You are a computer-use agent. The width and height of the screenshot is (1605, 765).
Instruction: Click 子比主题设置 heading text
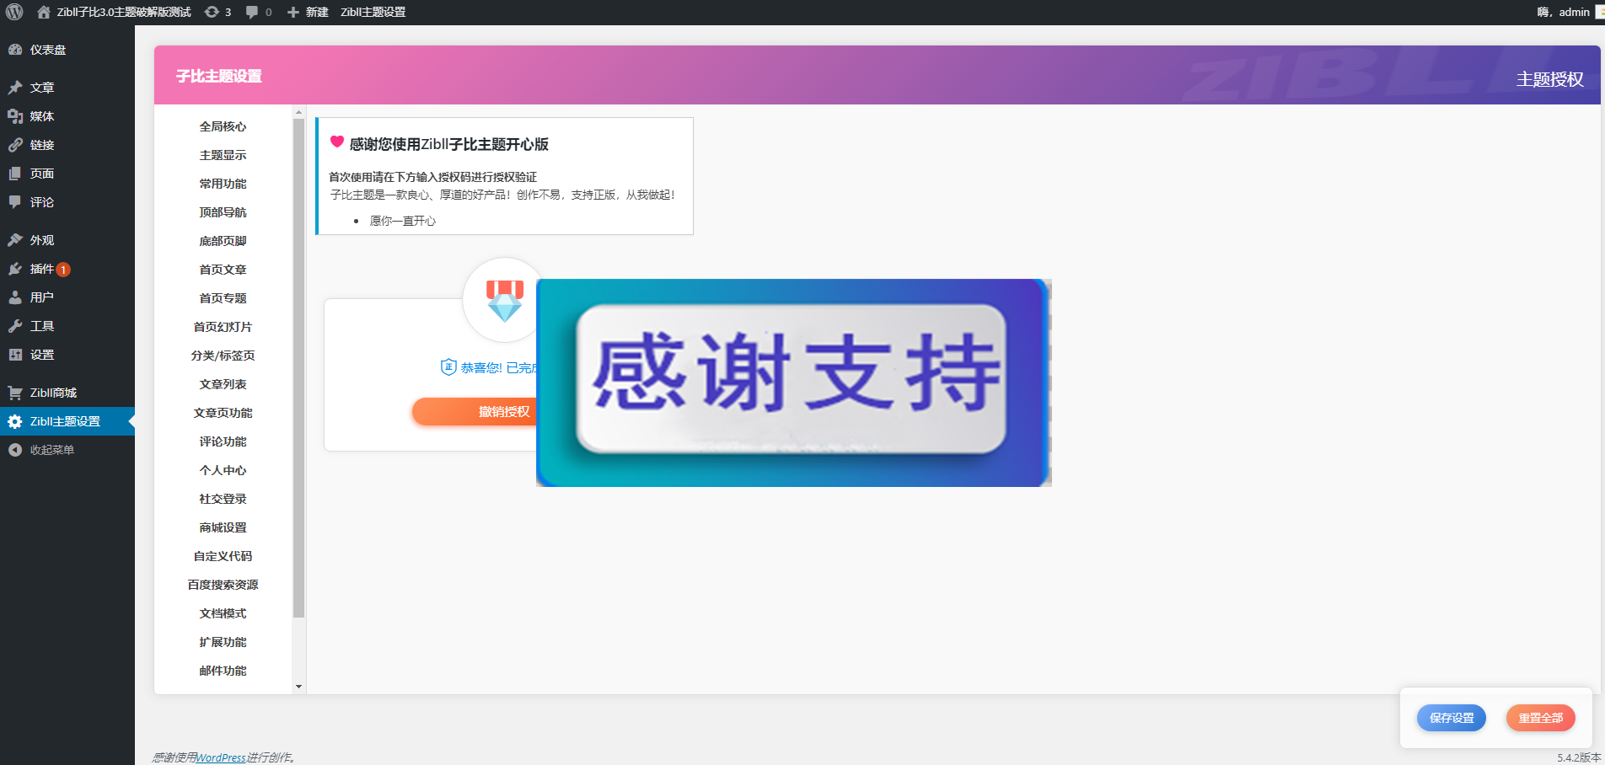coord(219,76)
